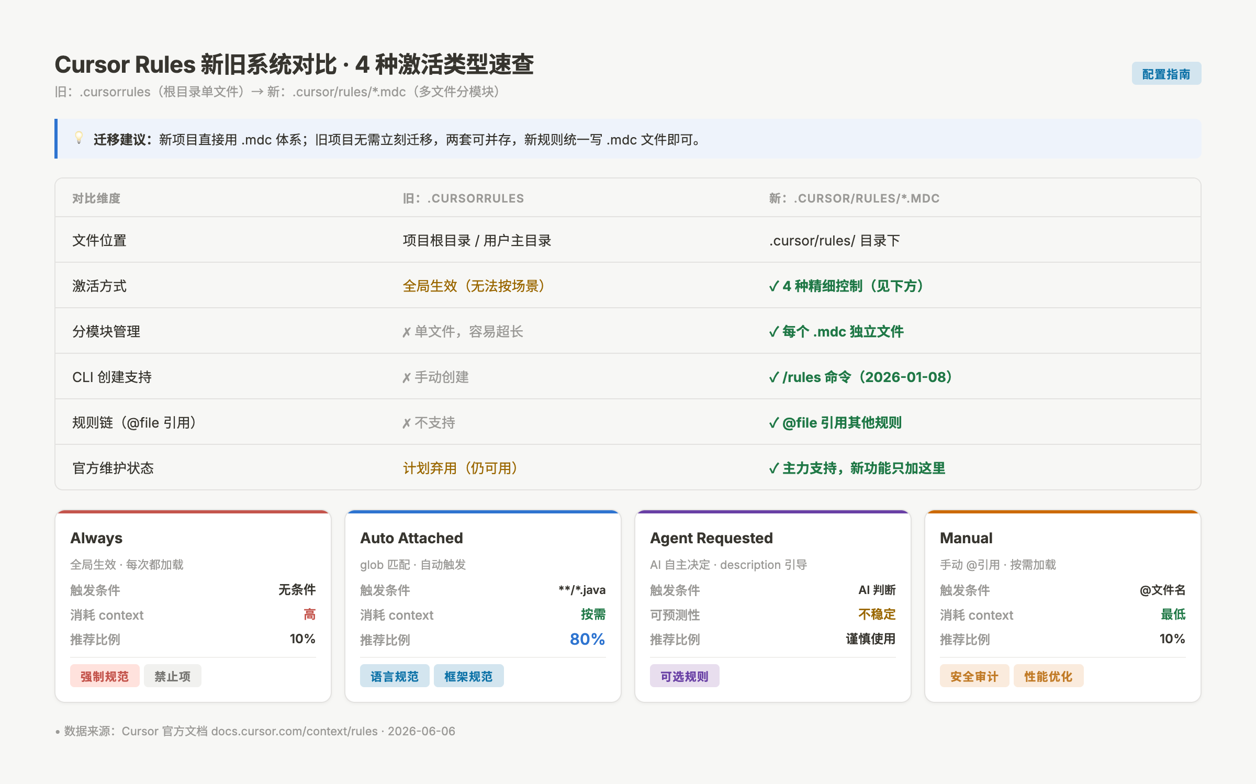Click the **/*.java trigger value
The width and height of the screenshot is (1256, 784).
[582, 590]
